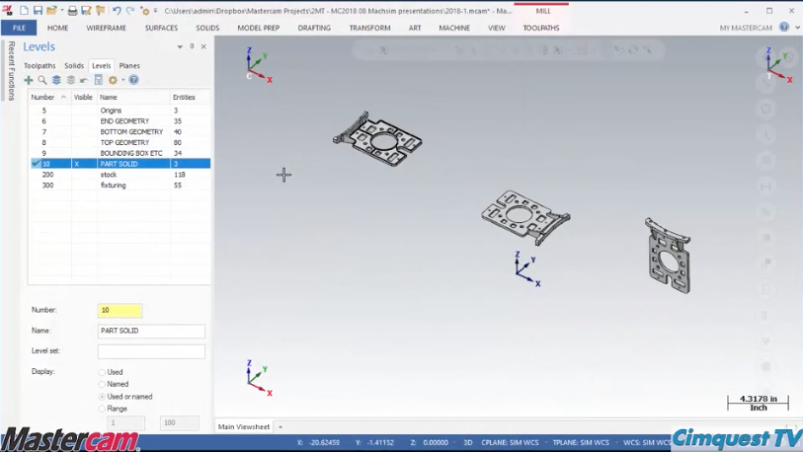Select the MILL contextual tab

pyautogui.click(x=543, y=11)
